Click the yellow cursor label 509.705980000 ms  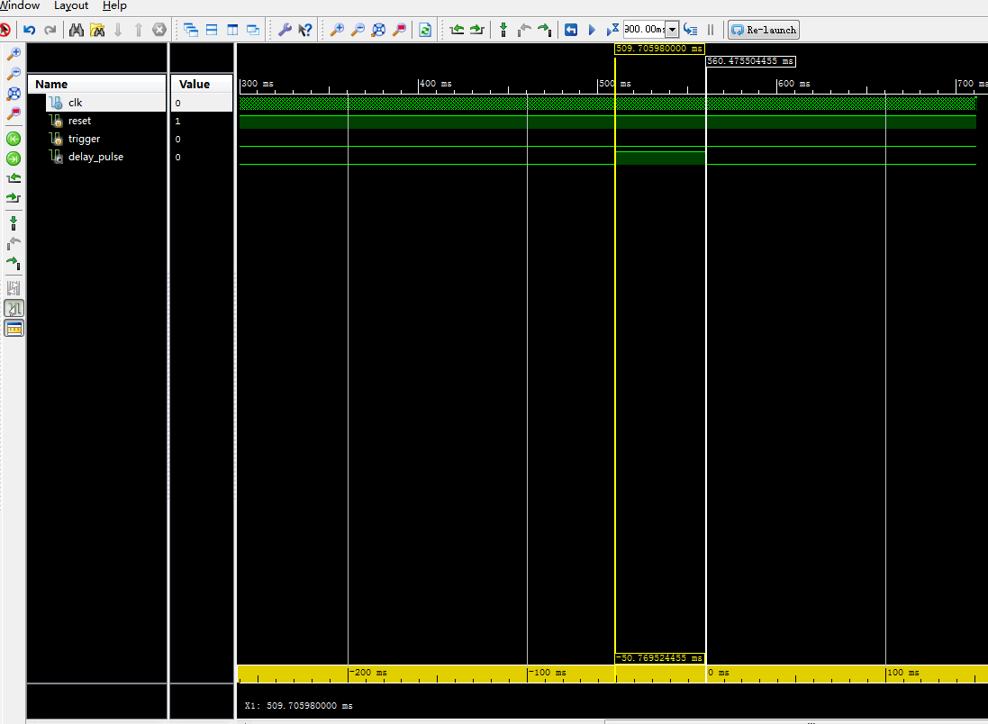(x=659, y=49)
